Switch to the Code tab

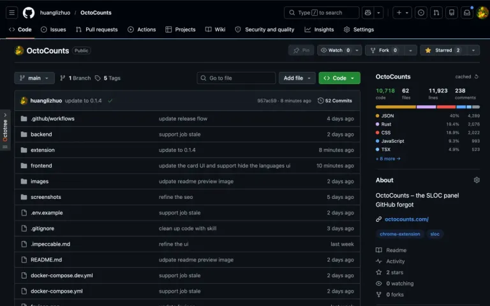tap(20, 29)
